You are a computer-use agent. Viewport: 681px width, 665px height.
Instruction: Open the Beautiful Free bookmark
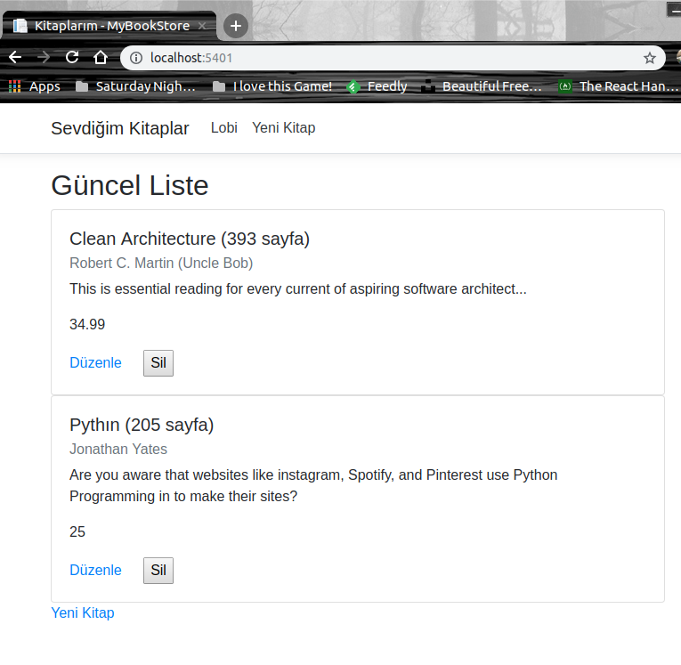click(x=482, y=86)
